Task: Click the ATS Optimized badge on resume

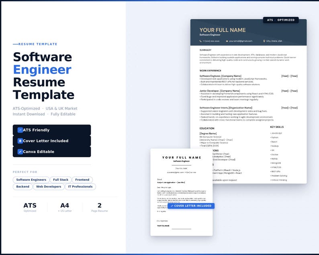Action: click(281, 20)
